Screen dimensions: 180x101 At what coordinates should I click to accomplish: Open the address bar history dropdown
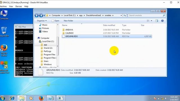tap(121, 15)
